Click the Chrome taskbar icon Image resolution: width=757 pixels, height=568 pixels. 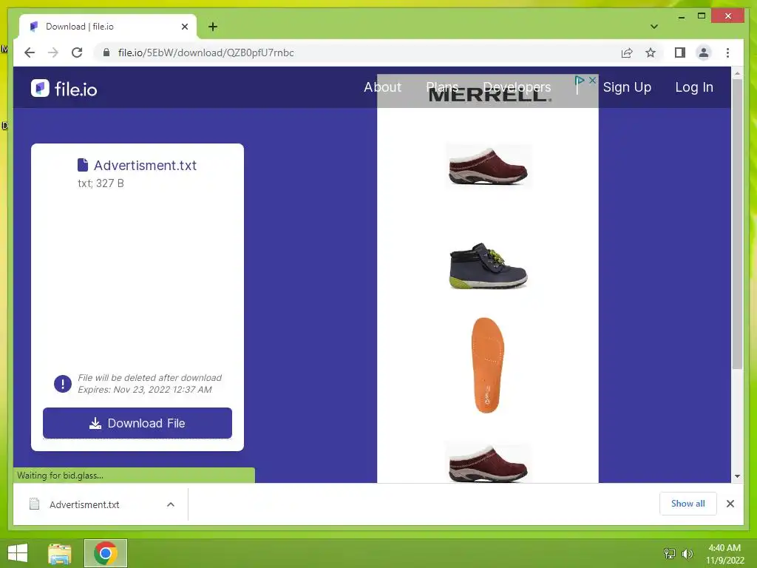point(106,553)
